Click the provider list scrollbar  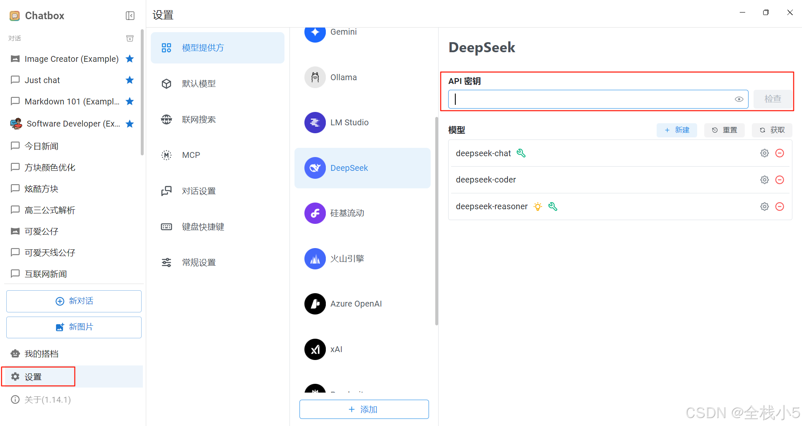tap(437, 221)
